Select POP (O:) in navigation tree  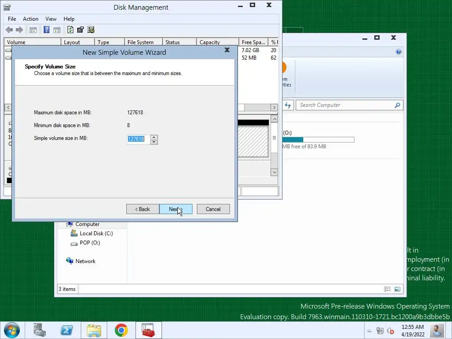coord(90,243)
